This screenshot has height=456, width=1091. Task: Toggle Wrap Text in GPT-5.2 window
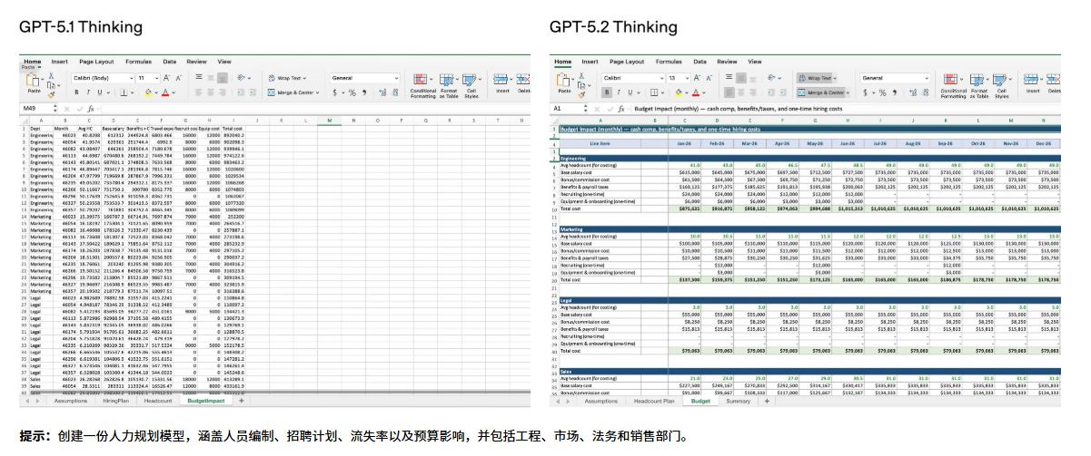point(817,78)
